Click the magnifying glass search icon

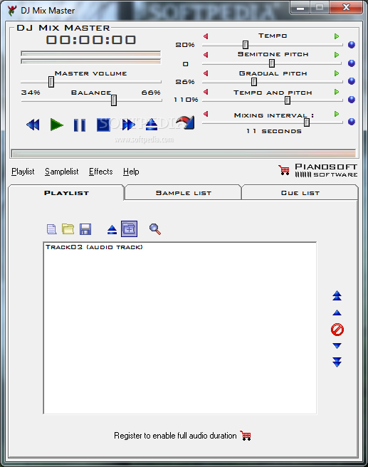point(155,229)
